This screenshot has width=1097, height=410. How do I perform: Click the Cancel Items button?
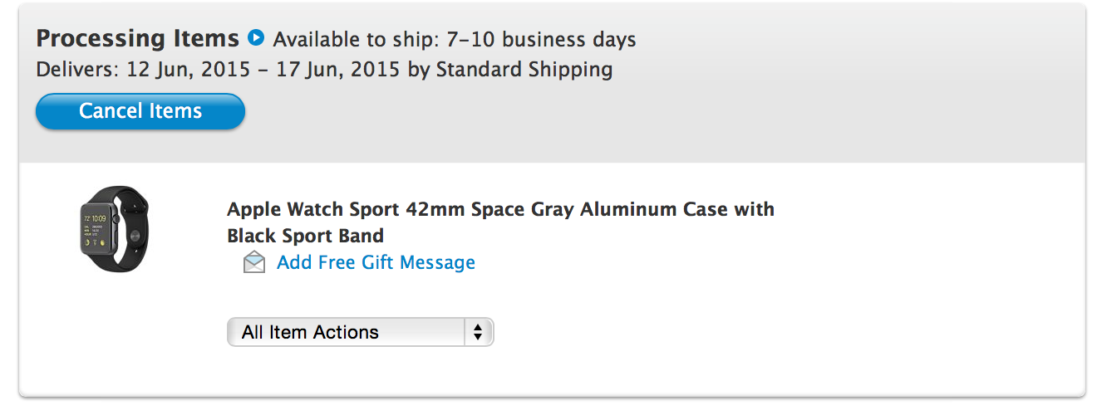[x=140, y=111]
